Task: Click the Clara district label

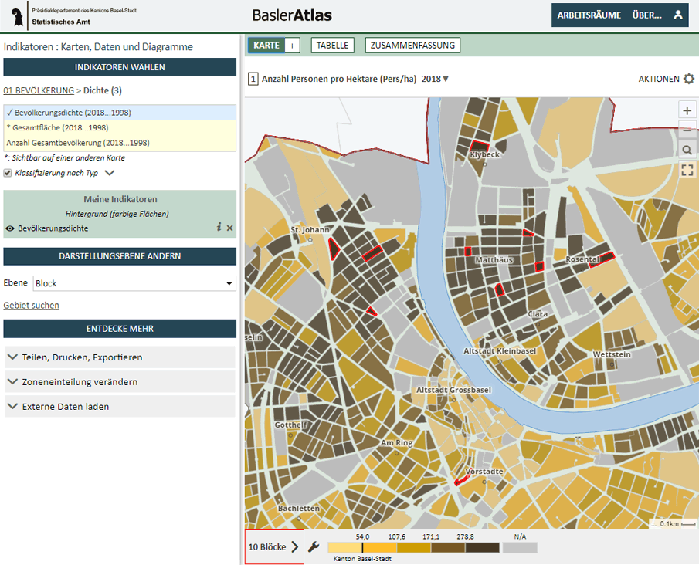Action: pos(538,313)
